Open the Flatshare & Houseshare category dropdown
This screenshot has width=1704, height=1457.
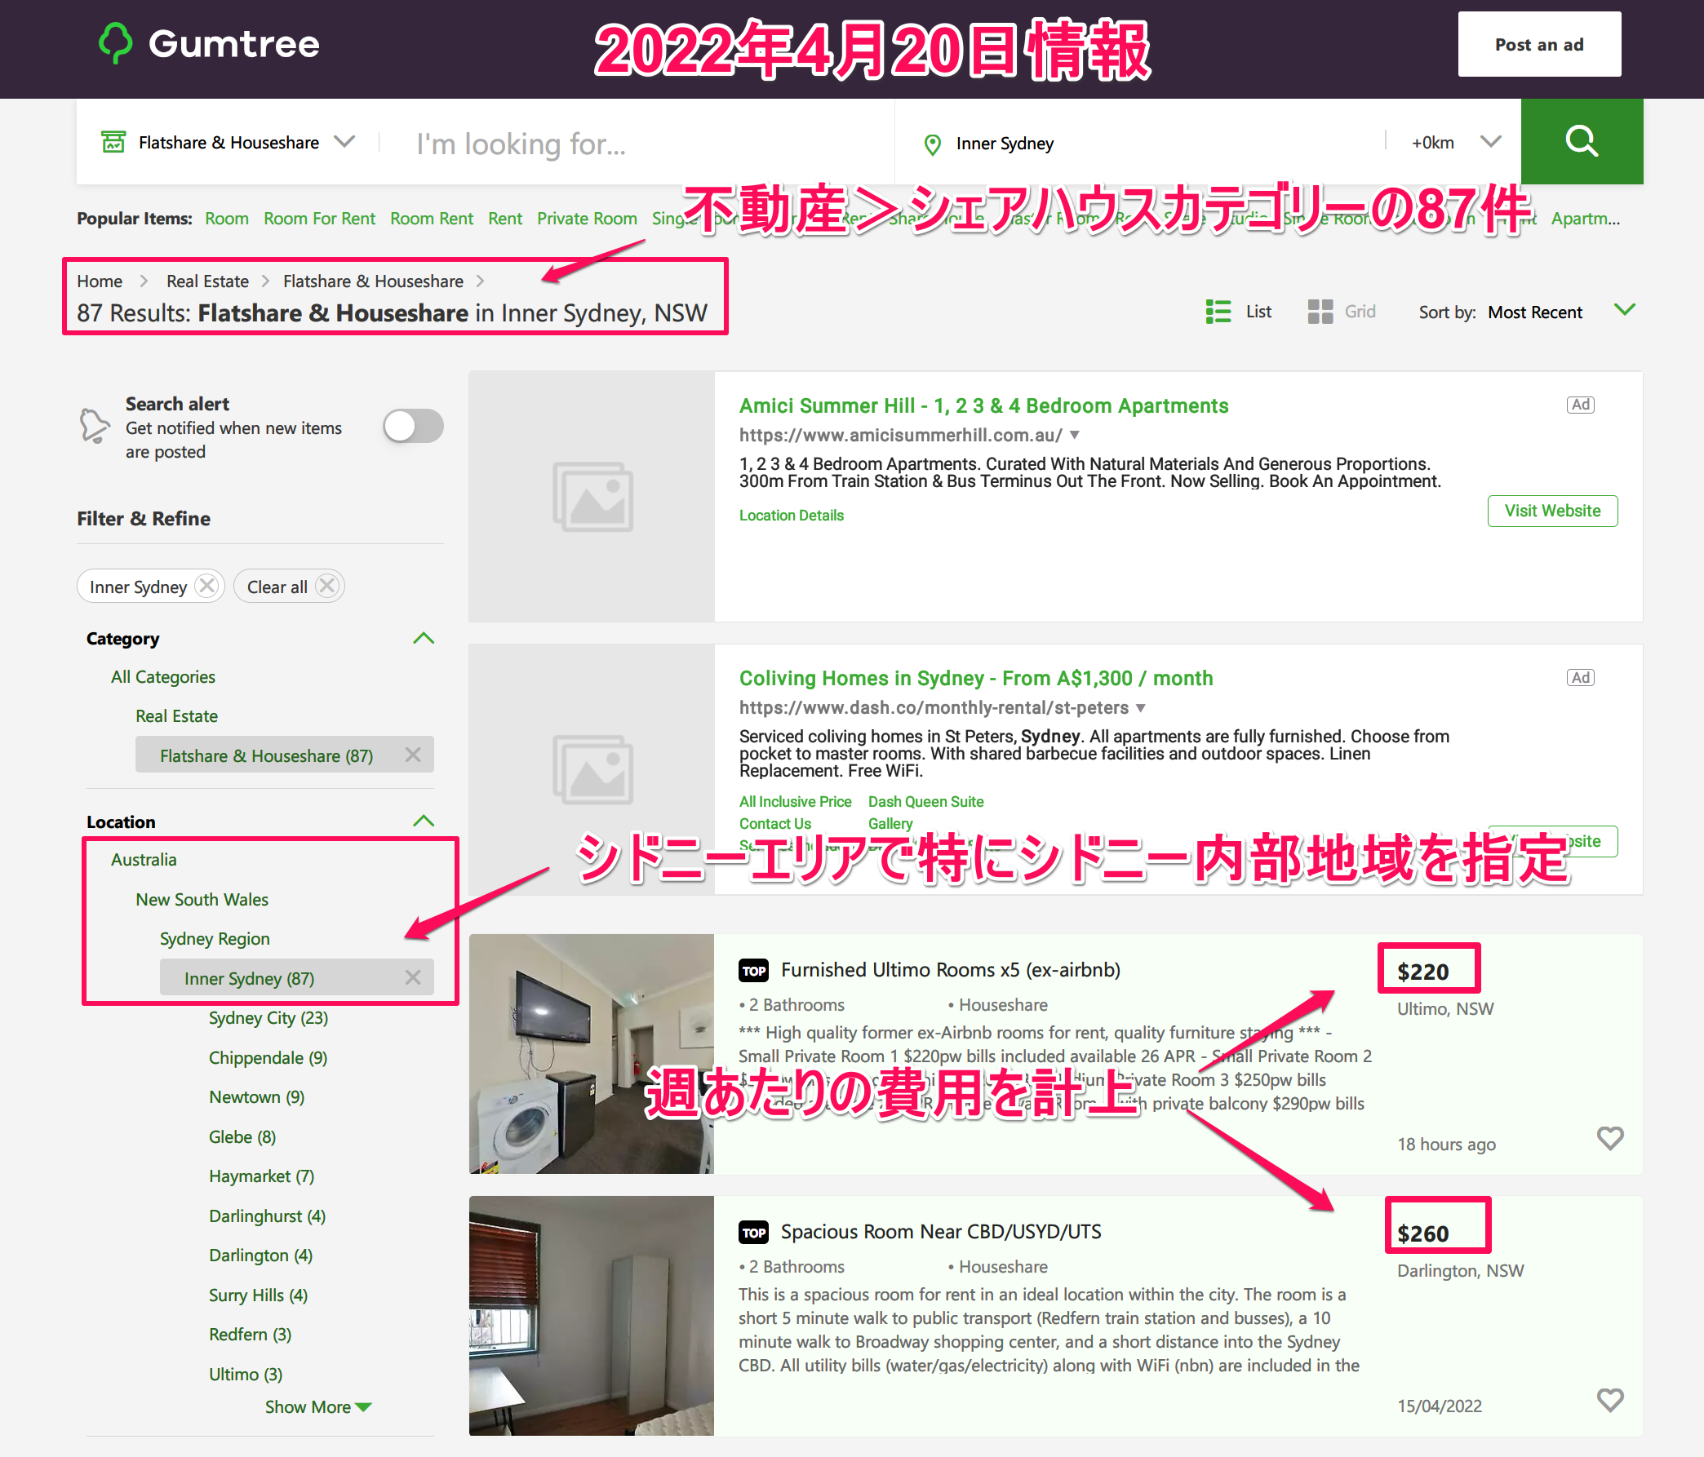228,142
